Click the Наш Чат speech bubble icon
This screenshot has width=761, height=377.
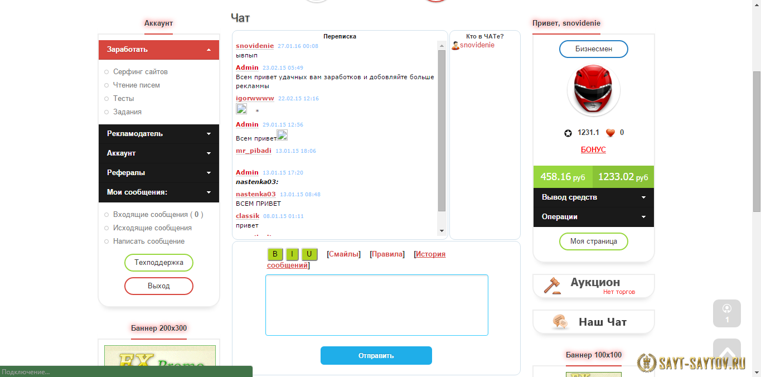(x=560, y=322)
